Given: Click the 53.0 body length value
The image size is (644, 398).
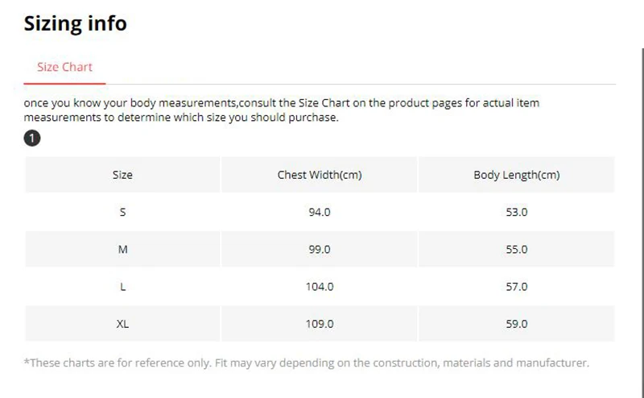Looking at the screenshot, I should (517, 212).
